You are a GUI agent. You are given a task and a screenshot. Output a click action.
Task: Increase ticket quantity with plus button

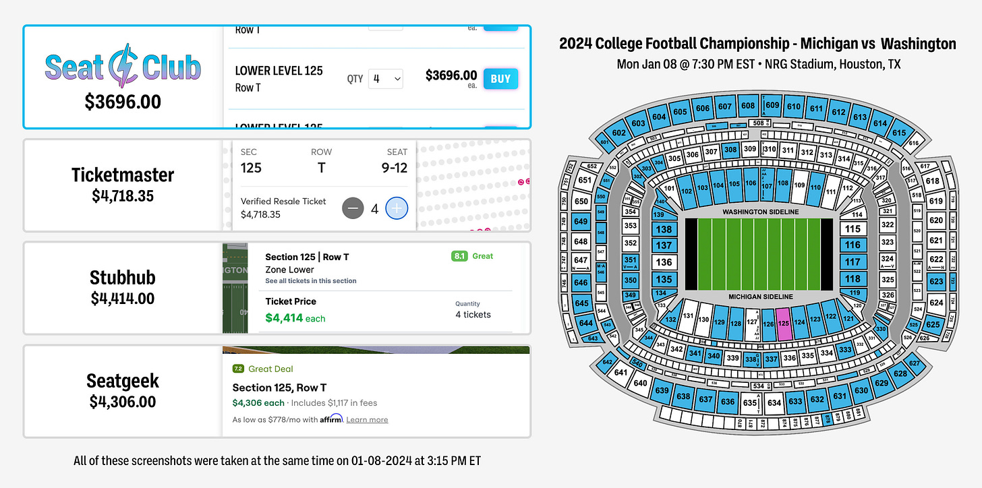click(x=397, y=209)
